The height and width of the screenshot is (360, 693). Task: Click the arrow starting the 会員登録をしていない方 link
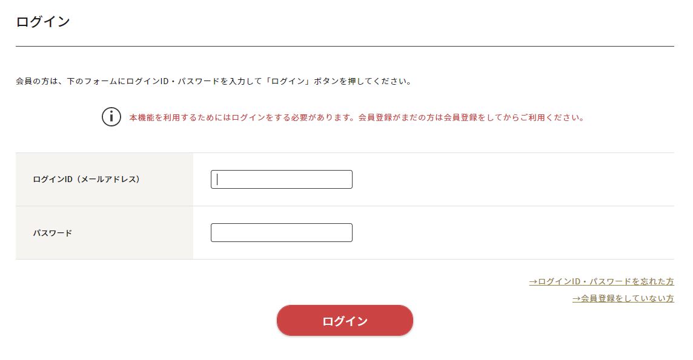point(576,298)
